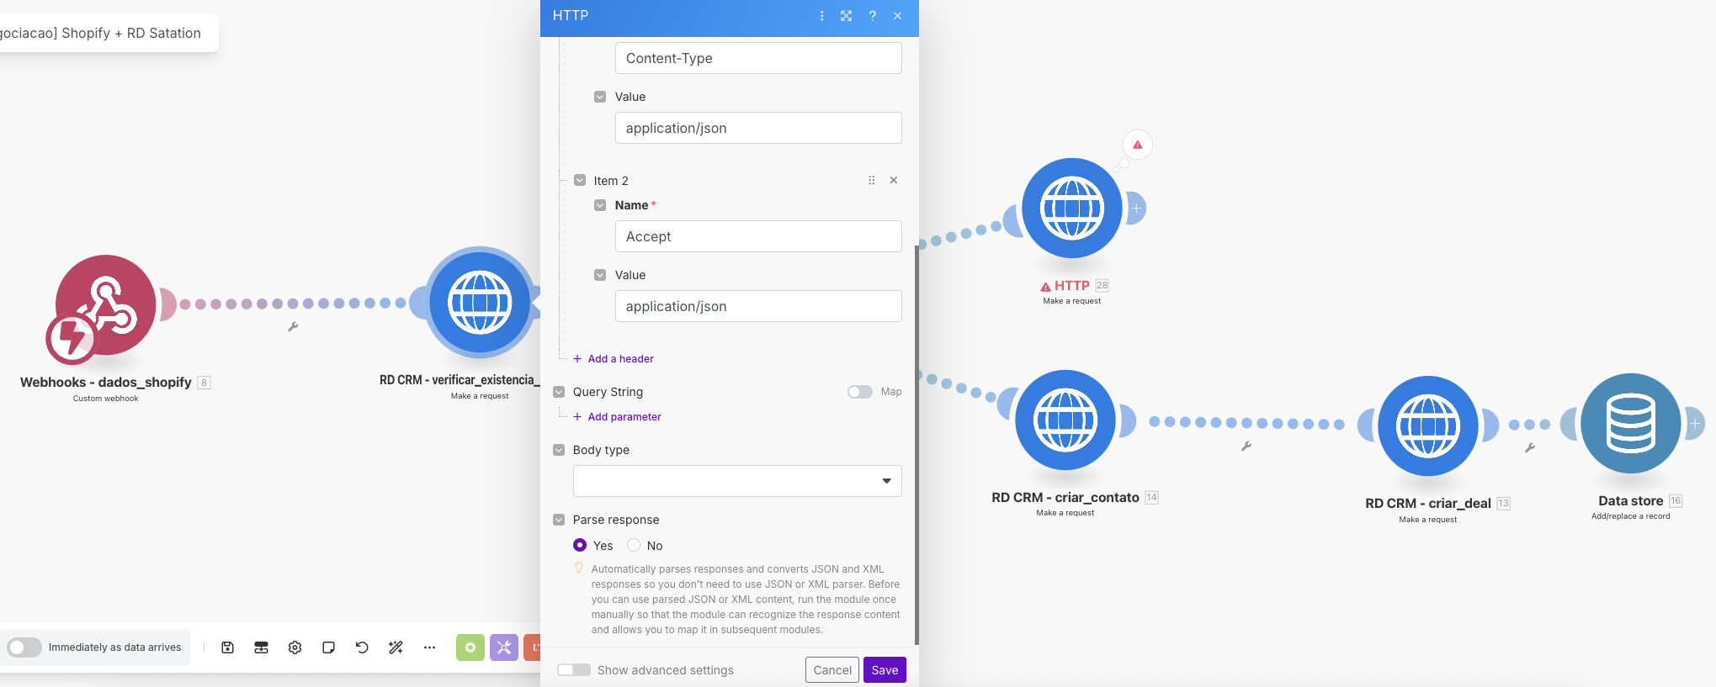Add a module after HTTP 28 module
Image resolution: width=1716 pixels, height=687 pixels.
point(1136,209)
